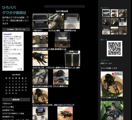
Task: Open ギラファノコギリクワガタ 初めてのハンドペアリング link
Action: pyautogui.click(x=53, y=105)
